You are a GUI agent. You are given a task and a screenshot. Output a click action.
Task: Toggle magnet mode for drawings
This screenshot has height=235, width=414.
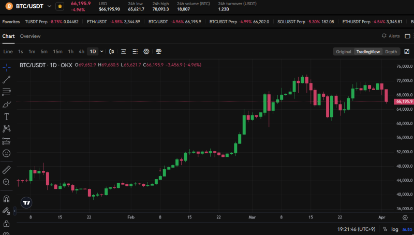(x=7, y=199)
